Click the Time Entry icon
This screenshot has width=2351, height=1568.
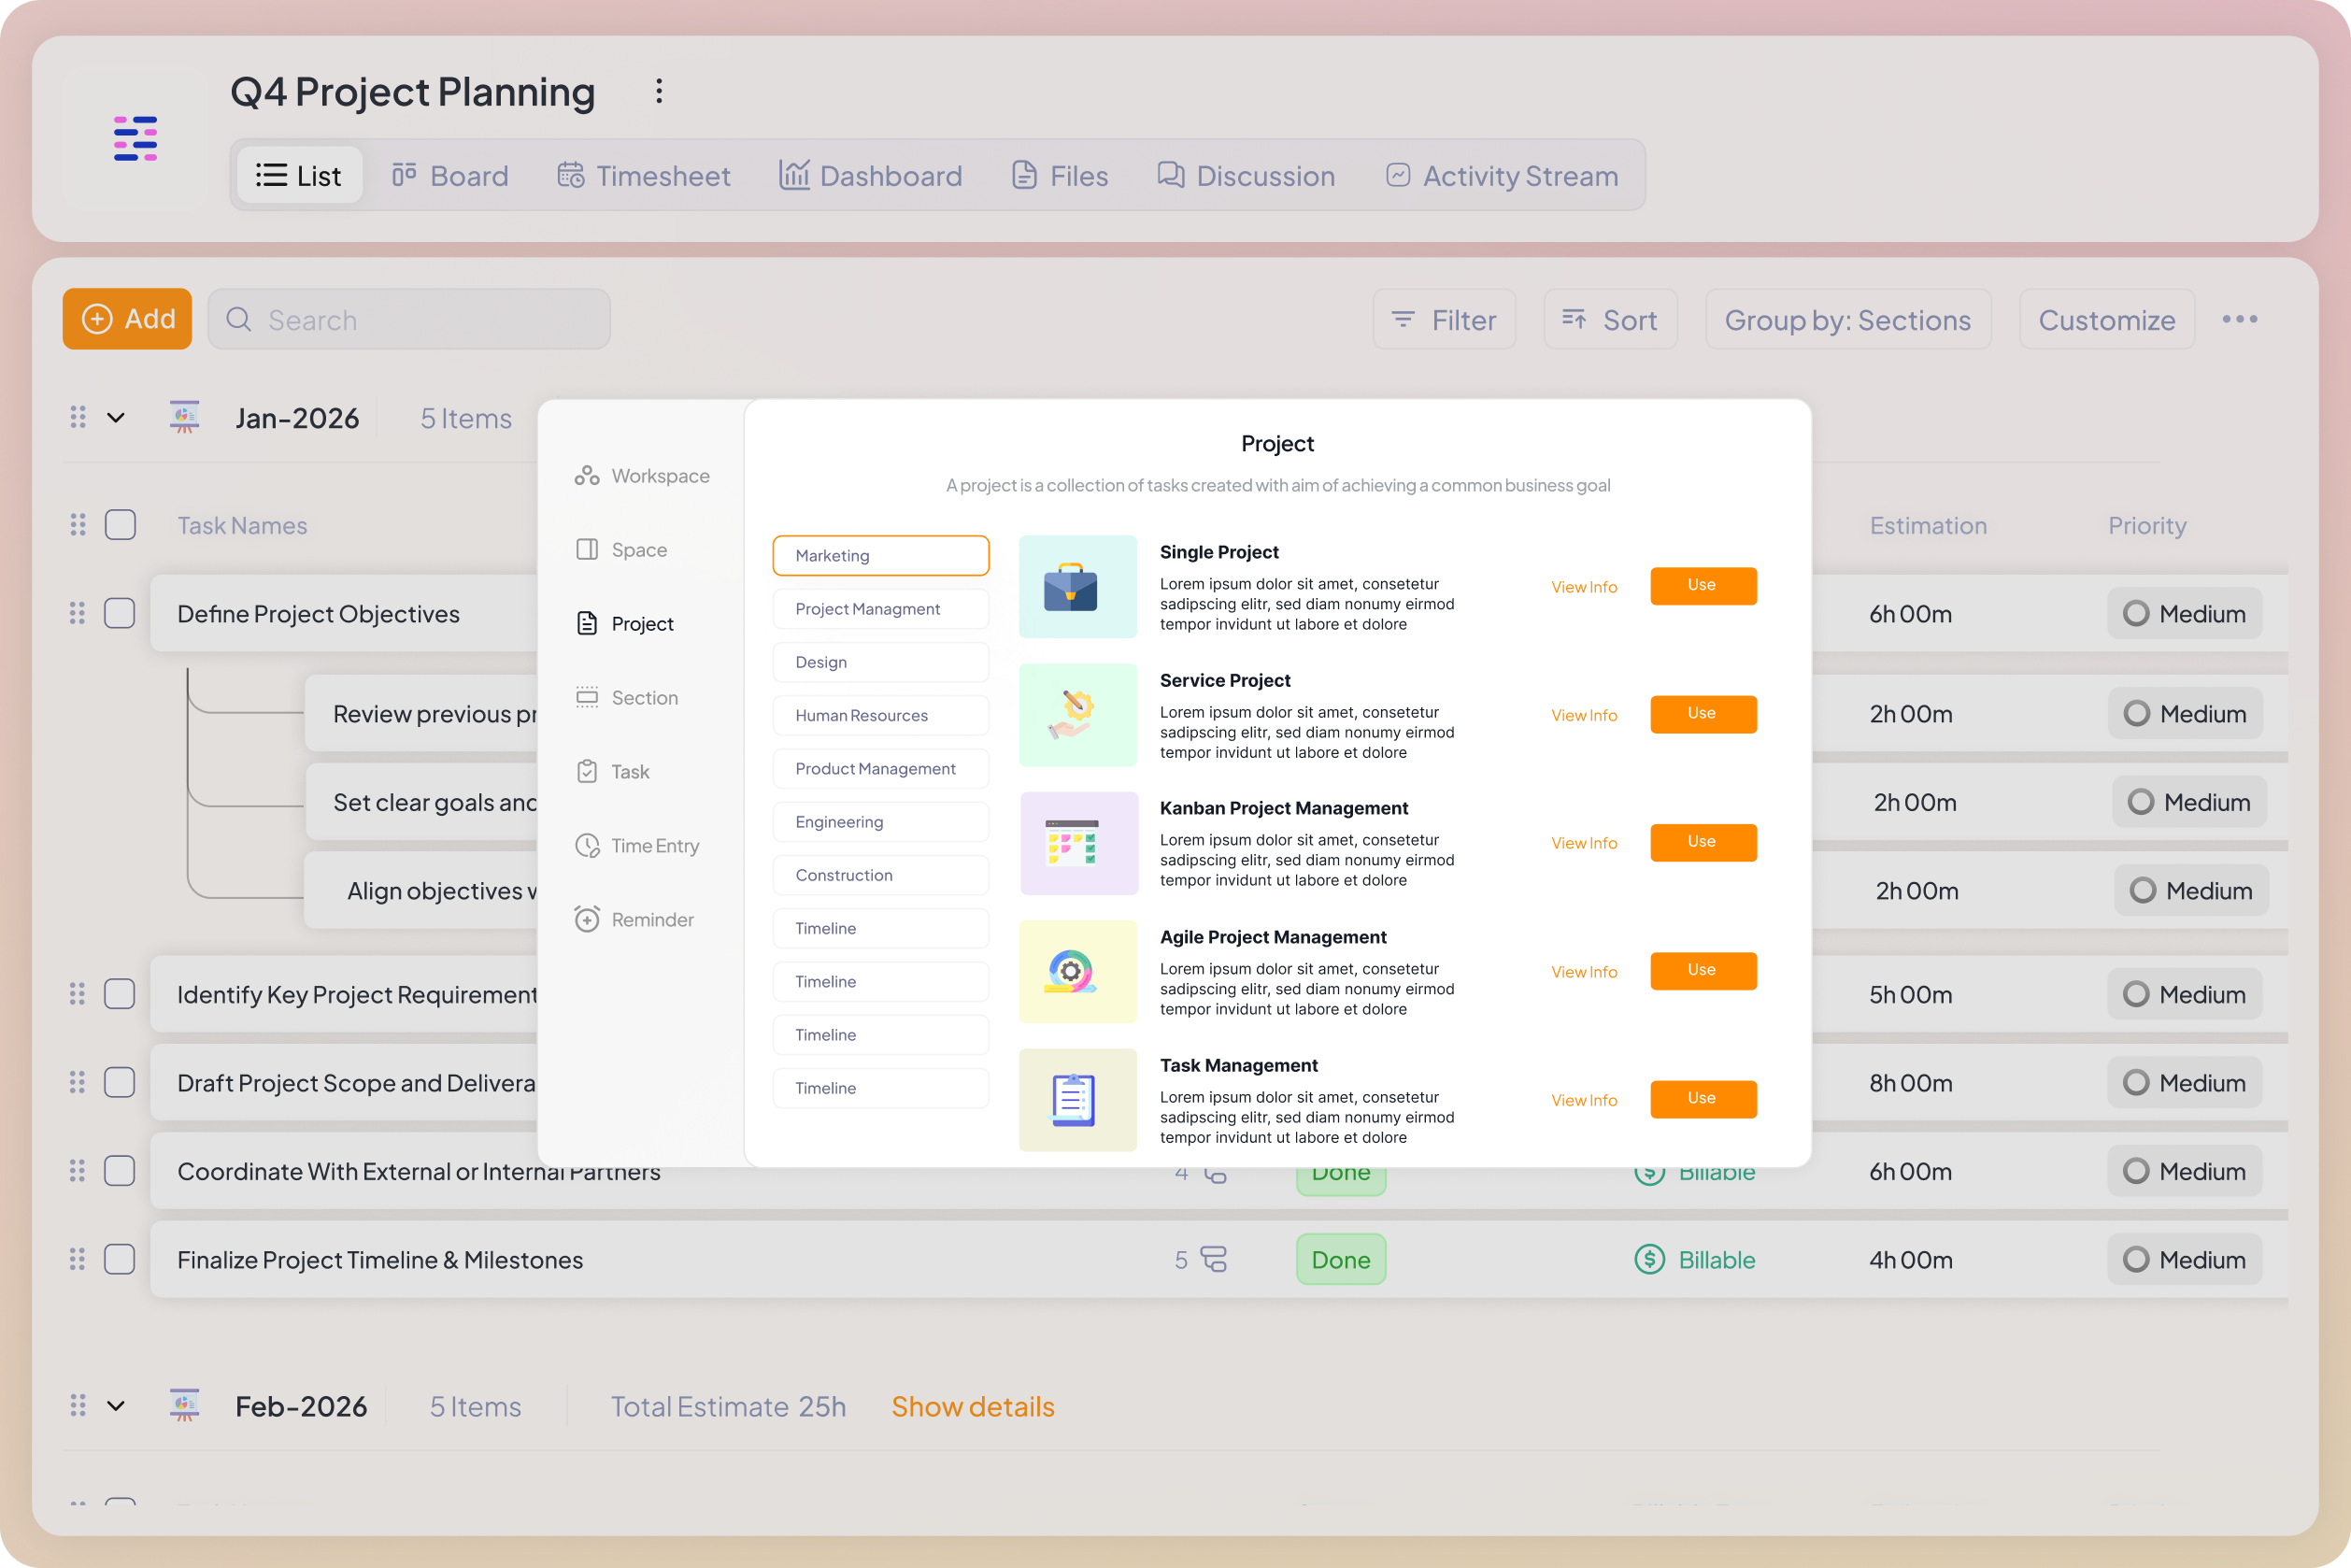coord(587,845)
